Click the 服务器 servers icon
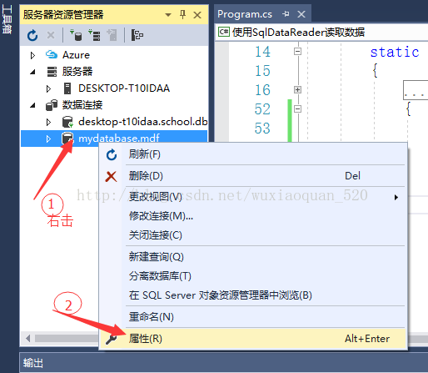The height and width of the screenshot is (373, 428). (x=52, y=72)
